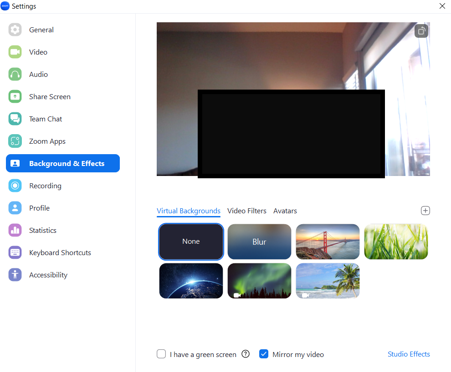This screenshot has height=372, width=451.
Task: Open the Video camera icon
Action: pos(15,52)
